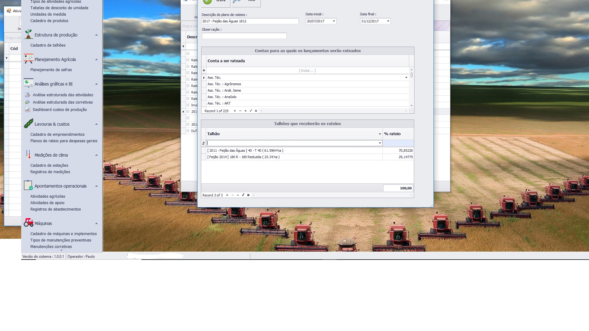Open Atividades de apoio
Image resolution: width=589 pixels, height=331 pixels.
[47, 203]
